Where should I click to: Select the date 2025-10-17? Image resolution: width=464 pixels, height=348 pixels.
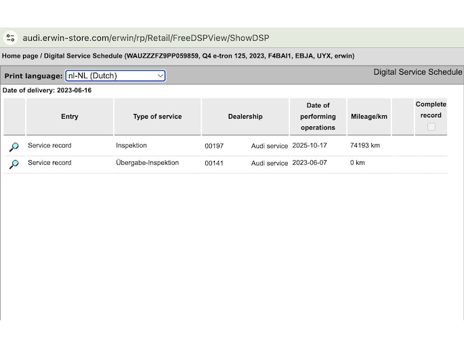[310, 146]
